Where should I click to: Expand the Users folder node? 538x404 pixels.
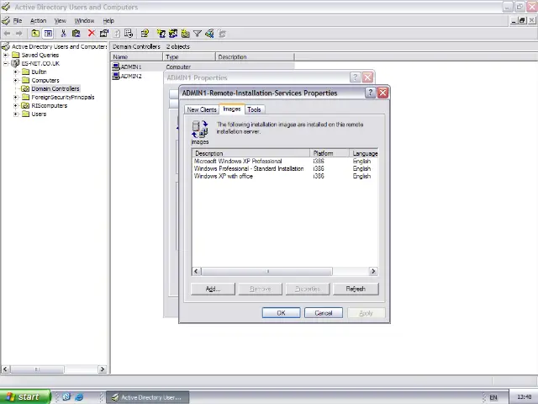(15, 114)
